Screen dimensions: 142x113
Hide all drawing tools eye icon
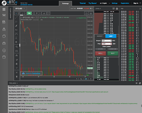tap(16, 68)
